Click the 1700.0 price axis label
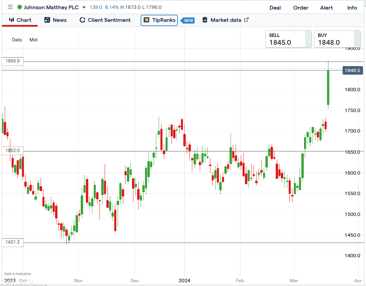The width and height of the screenshot is (366, 286). pyautogui.click(x=352, y=131)
